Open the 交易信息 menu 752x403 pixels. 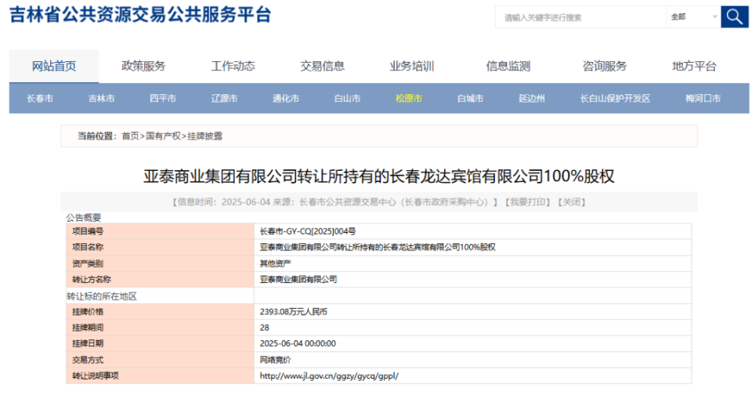(322, 66)
